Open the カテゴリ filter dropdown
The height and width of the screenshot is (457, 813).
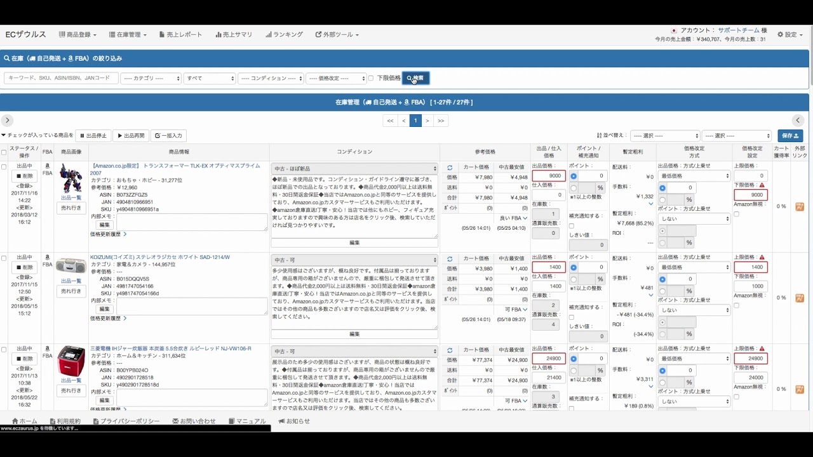coord(151,78)
